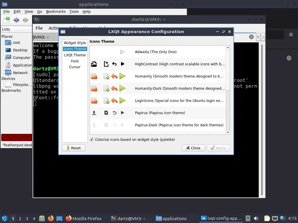
Task: Switch to the dartz@VM3 terminal taskbar entry
Action: click(128, 218)
